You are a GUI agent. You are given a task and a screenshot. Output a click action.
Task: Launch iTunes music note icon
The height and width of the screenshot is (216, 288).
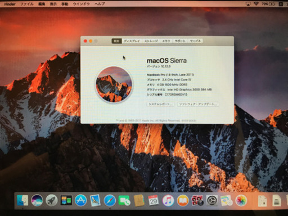[168, 200]
